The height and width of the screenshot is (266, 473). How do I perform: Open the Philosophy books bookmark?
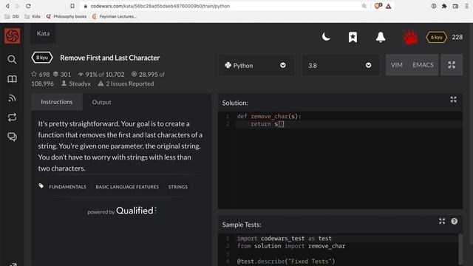tap(67, 16)
